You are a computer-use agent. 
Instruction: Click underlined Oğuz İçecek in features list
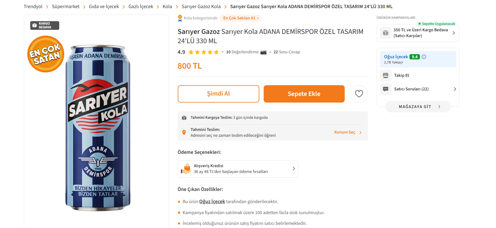[x=212, y=202]
